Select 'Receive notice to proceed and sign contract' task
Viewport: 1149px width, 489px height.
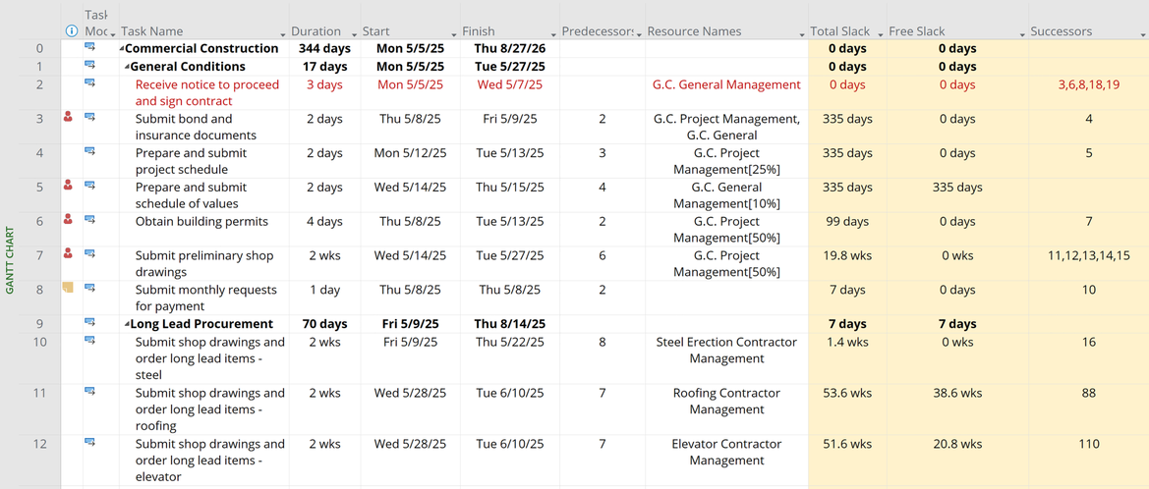207,93
